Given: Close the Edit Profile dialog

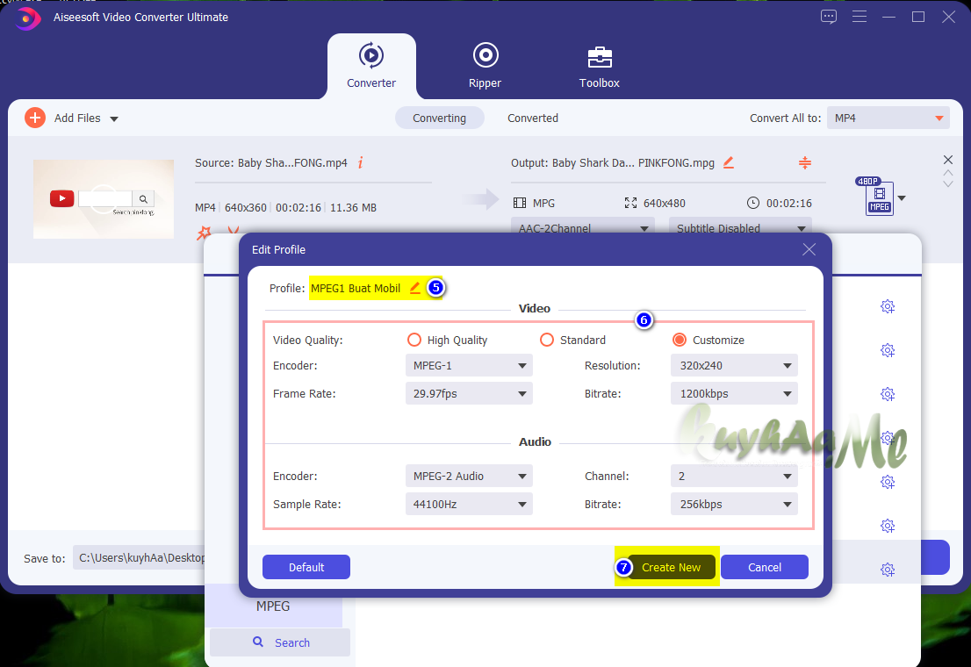Looking at the screenshot, I should click(x=809, y=249).
